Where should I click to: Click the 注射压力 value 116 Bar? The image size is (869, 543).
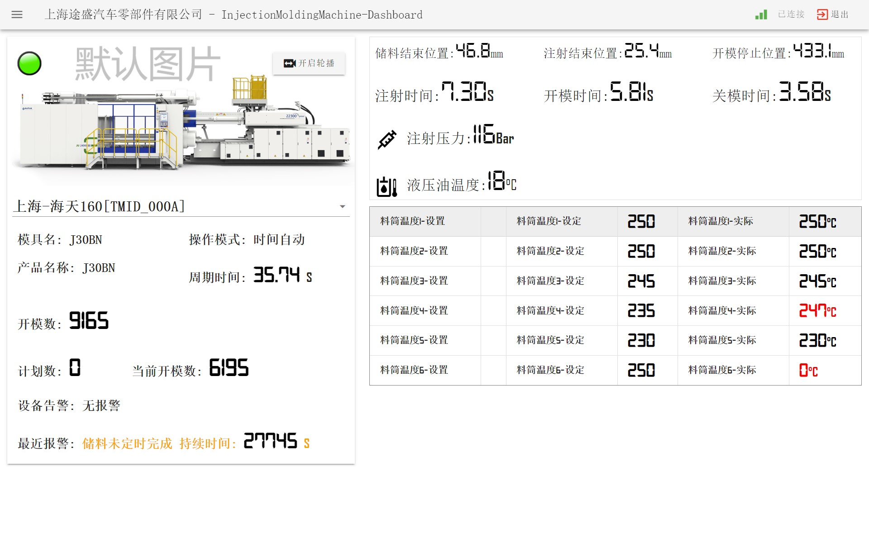(x=493, y=134)
